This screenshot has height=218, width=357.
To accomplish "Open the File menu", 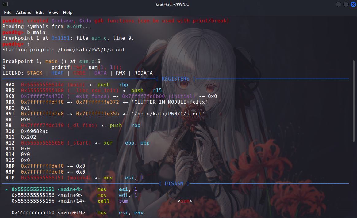I will [x=8, y=13].
